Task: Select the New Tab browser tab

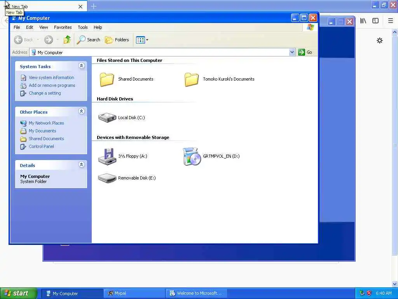Action: [x=44, y=6]
